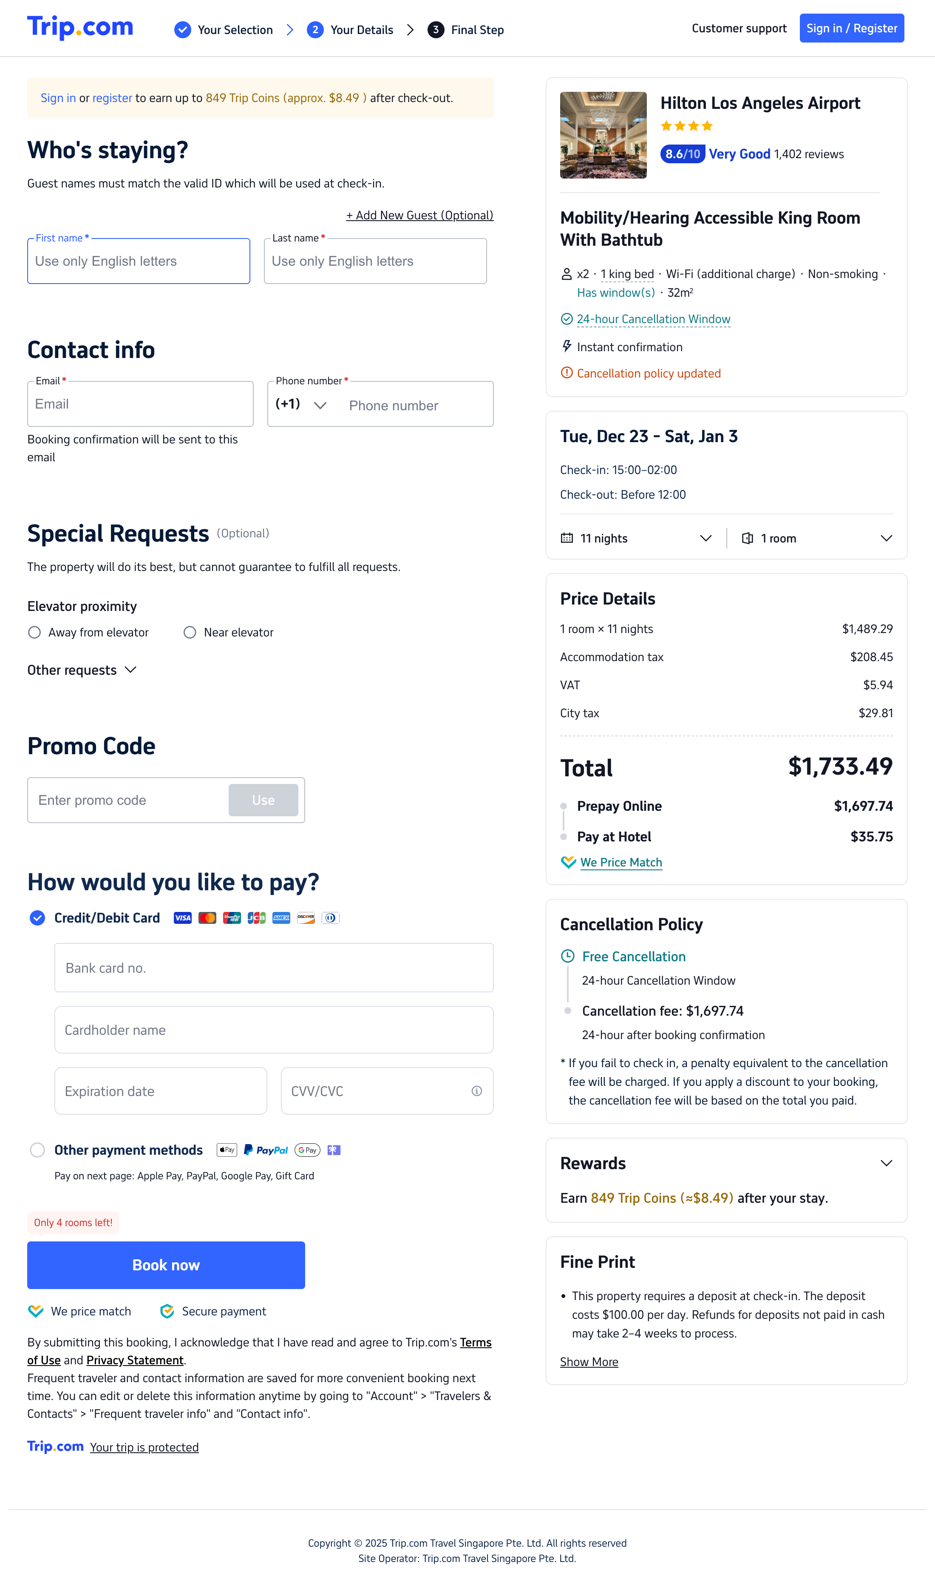The image size is (935, 1596).
Task: Click the Google Pay icon
Action: [308, 1150]
